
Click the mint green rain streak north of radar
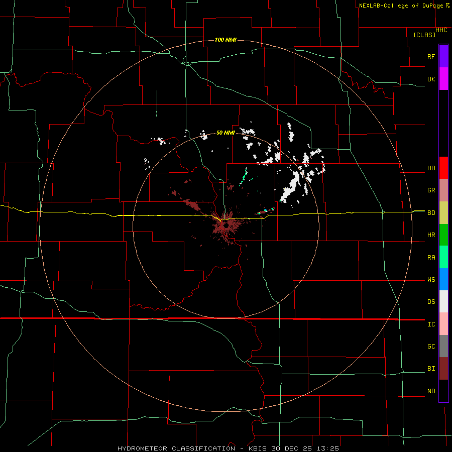coord(244,176)
